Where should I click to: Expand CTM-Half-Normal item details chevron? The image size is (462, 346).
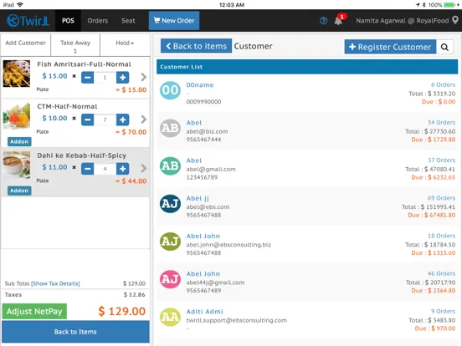coord(143,120)
